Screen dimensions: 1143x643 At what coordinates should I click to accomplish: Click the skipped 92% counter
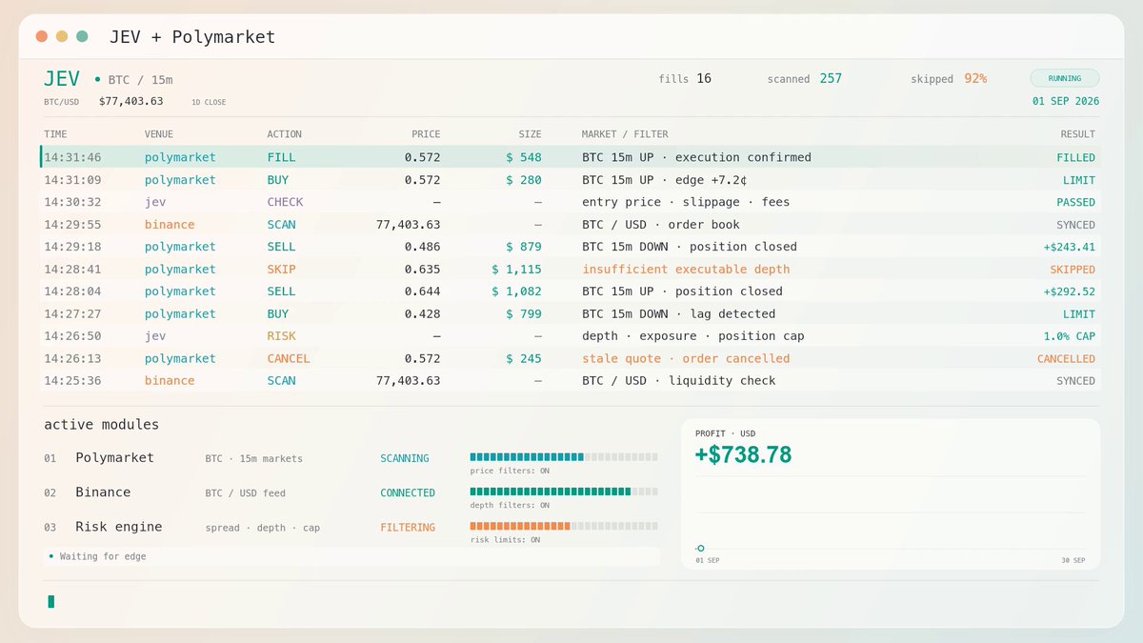coord(949,79)
